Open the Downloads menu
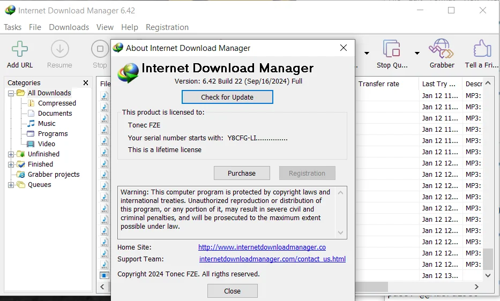This screenshot has width=500, height=301. (69, 27)
